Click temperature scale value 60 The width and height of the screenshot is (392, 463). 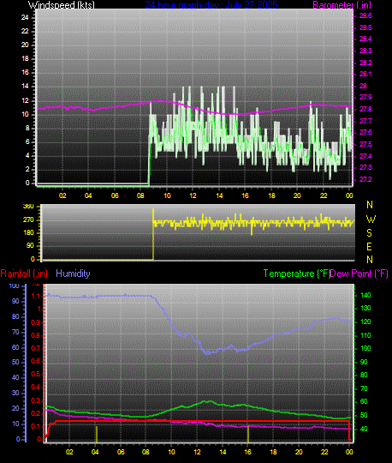click(364, 401)
